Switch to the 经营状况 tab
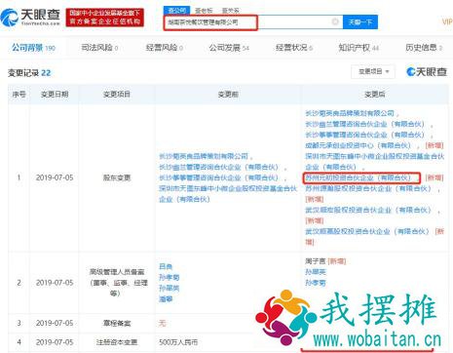This screenshot has width=453, height=353. pos(294,48)
